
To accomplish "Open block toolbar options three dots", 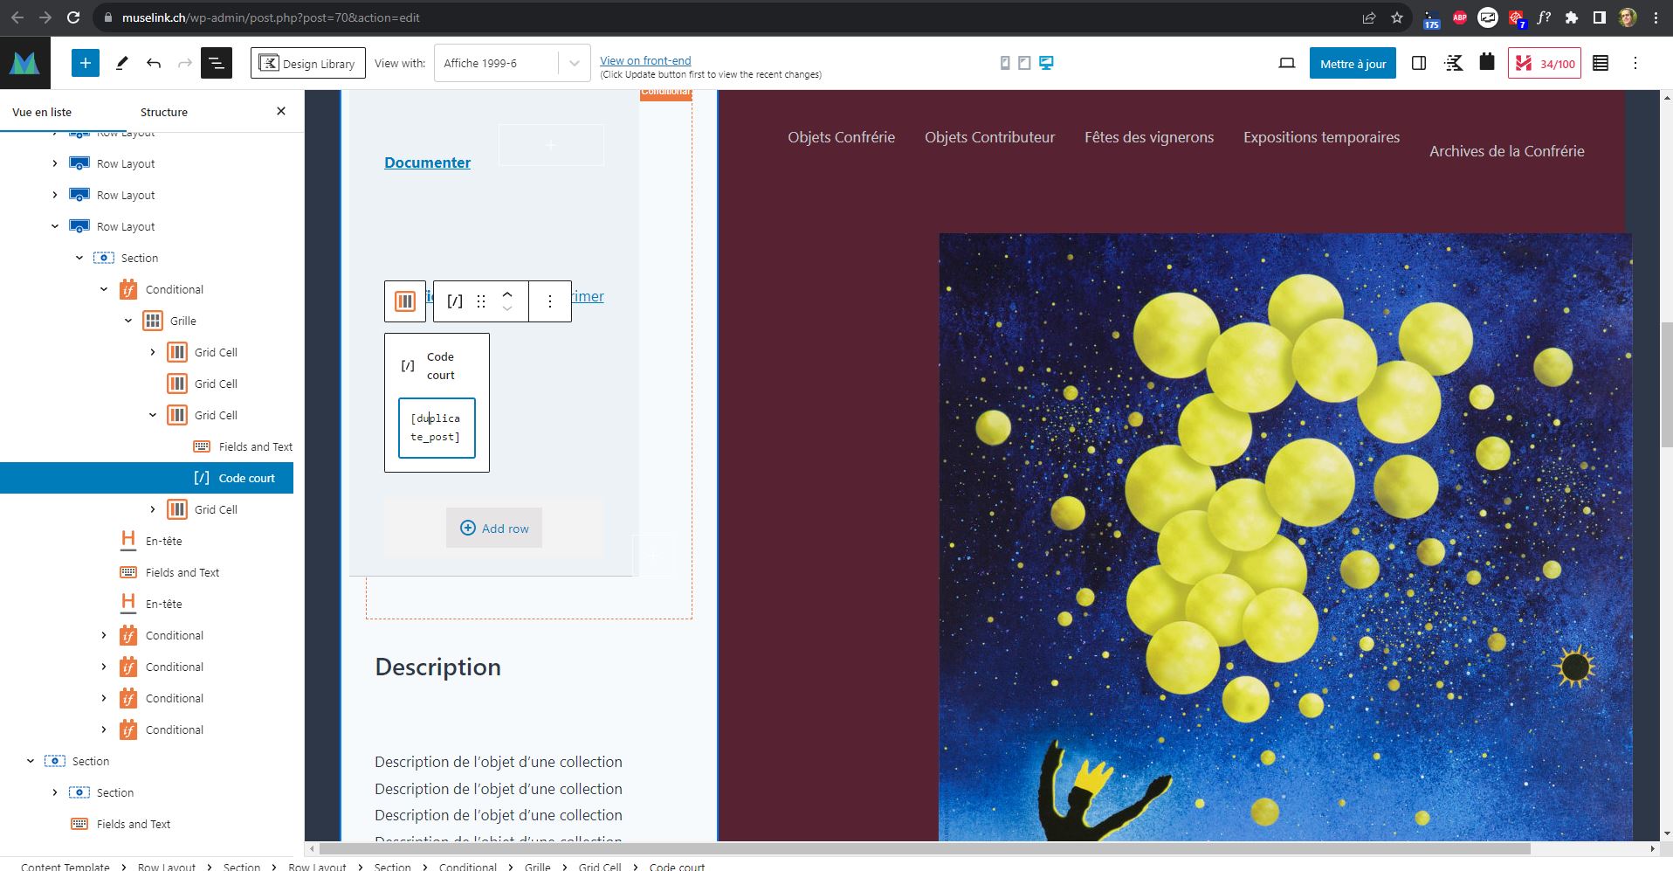I will point(550,301).
